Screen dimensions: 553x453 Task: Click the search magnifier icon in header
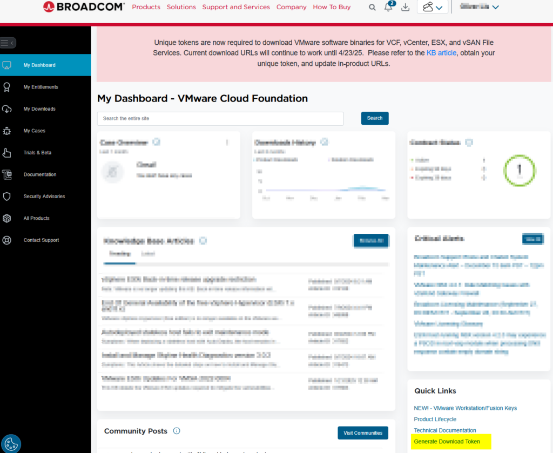[372, 8]
